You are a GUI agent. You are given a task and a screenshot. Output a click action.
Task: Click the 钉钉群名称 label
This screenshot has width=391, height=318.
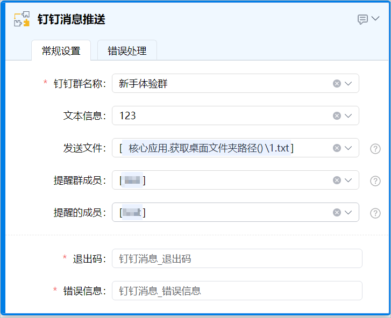pyautogui.click(x=80, y=84)
